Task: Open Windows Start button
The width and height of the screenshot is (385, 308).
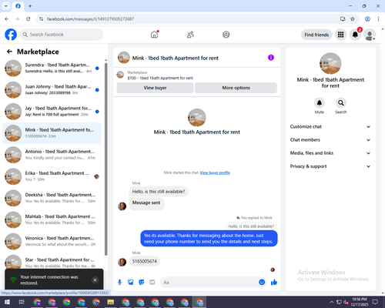Action: pyautogui.click(x=7, y=302)
